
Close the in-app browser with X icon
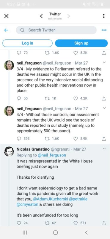click(6, 16)
